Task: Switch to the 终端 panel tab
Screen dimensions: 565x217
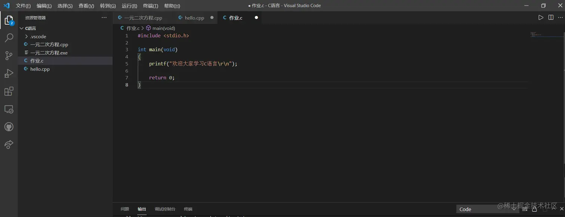Action: (x=188, y=209)
